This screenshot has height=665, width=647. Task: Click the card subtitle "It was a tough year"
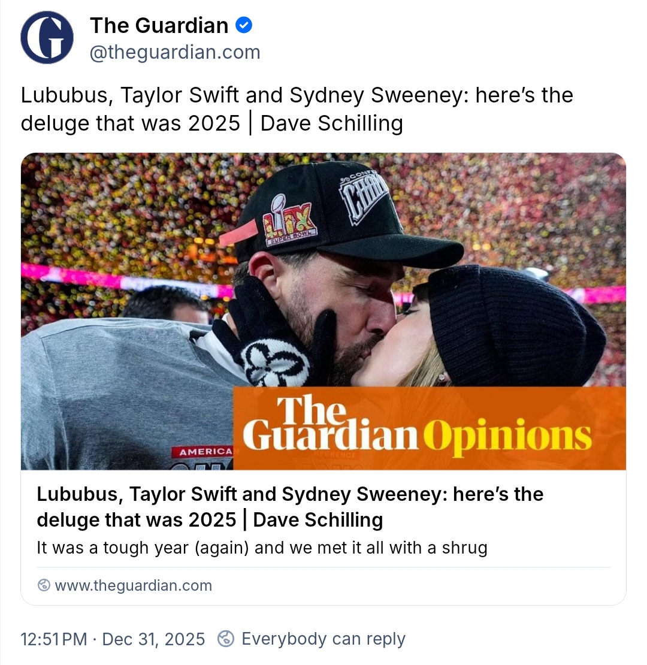tap(262, 548)
